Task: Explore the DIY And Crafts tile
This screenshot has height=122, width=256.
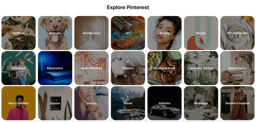Action: (x=237, y=33)
